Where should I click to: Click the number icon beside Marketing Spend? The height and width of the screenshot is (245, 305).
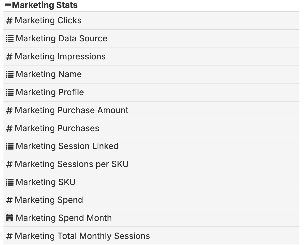(x=9, y=200)
